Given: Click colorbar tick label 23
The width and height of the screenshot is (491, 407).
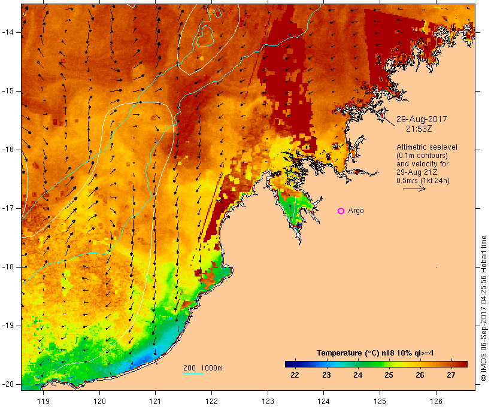Looking at the screenshot, I should (x=326, y=375).
